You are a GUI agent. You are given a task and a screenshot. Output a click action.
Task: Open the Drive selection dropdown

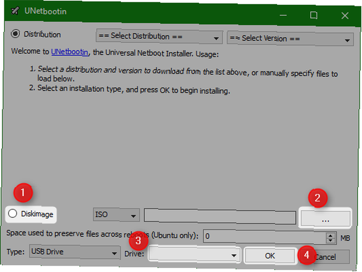click(x=194, y=255)
